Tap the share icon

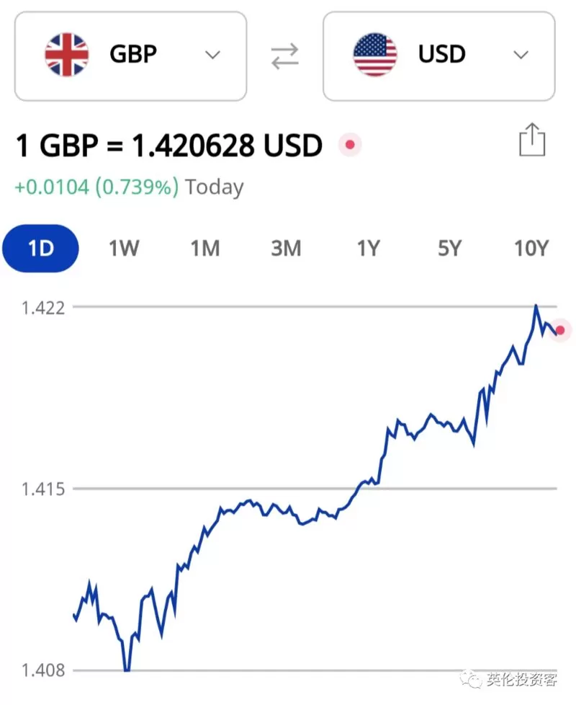tap(532, 140)
